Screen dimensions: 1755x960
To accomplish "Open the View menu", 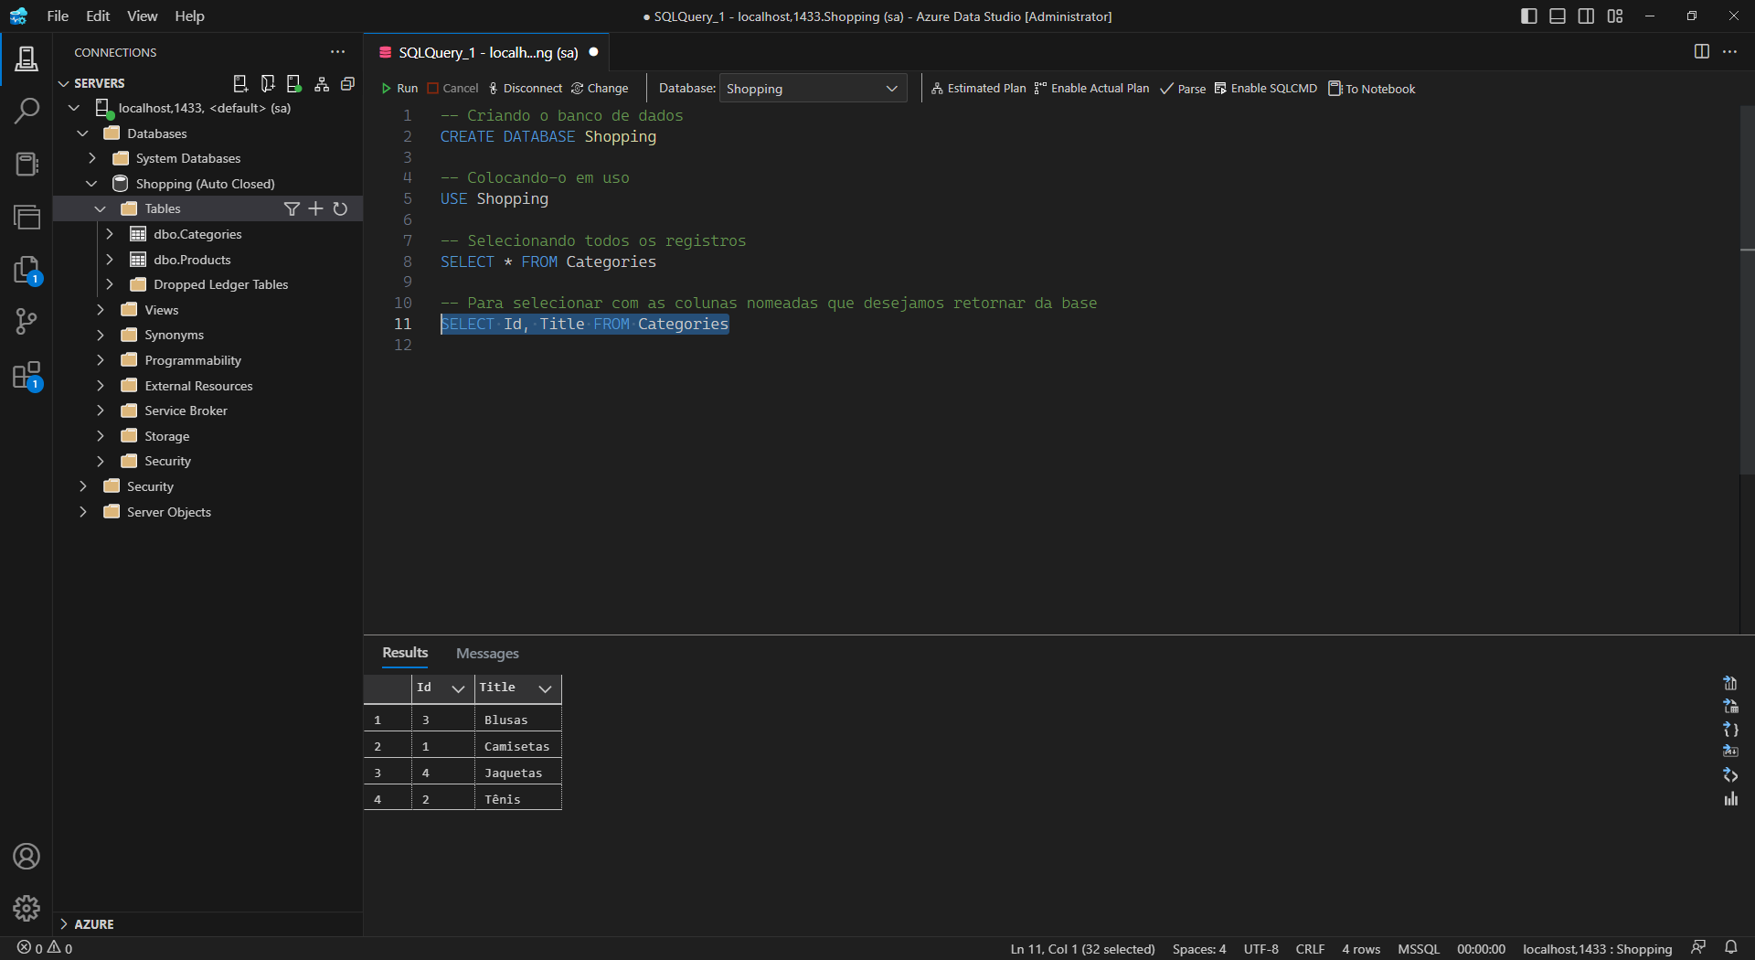I will tap(142, 16).
